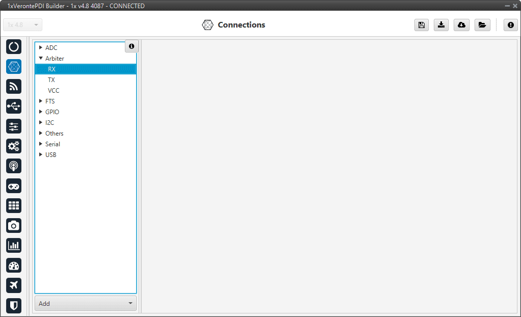
Task: Expand the I2C tree node
Action: [41, 122]
